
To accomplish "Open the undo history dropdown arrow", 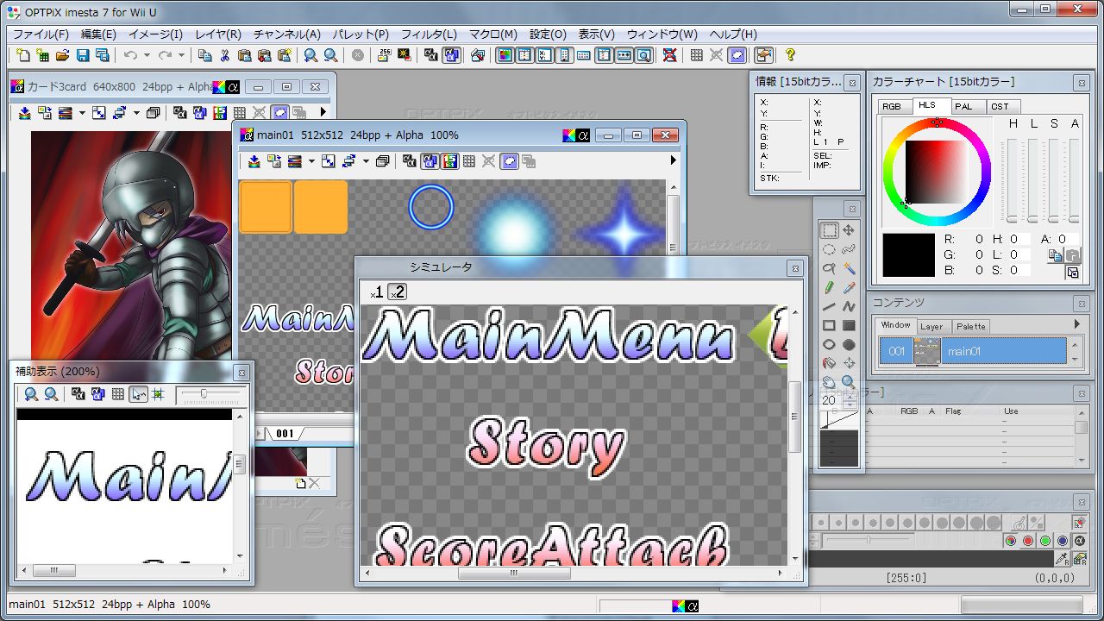I will tap(147, 55).
